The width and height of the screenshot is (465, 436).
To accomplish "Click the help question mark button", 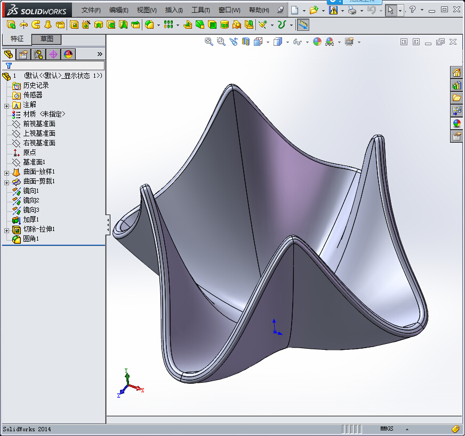I will 413,10.
